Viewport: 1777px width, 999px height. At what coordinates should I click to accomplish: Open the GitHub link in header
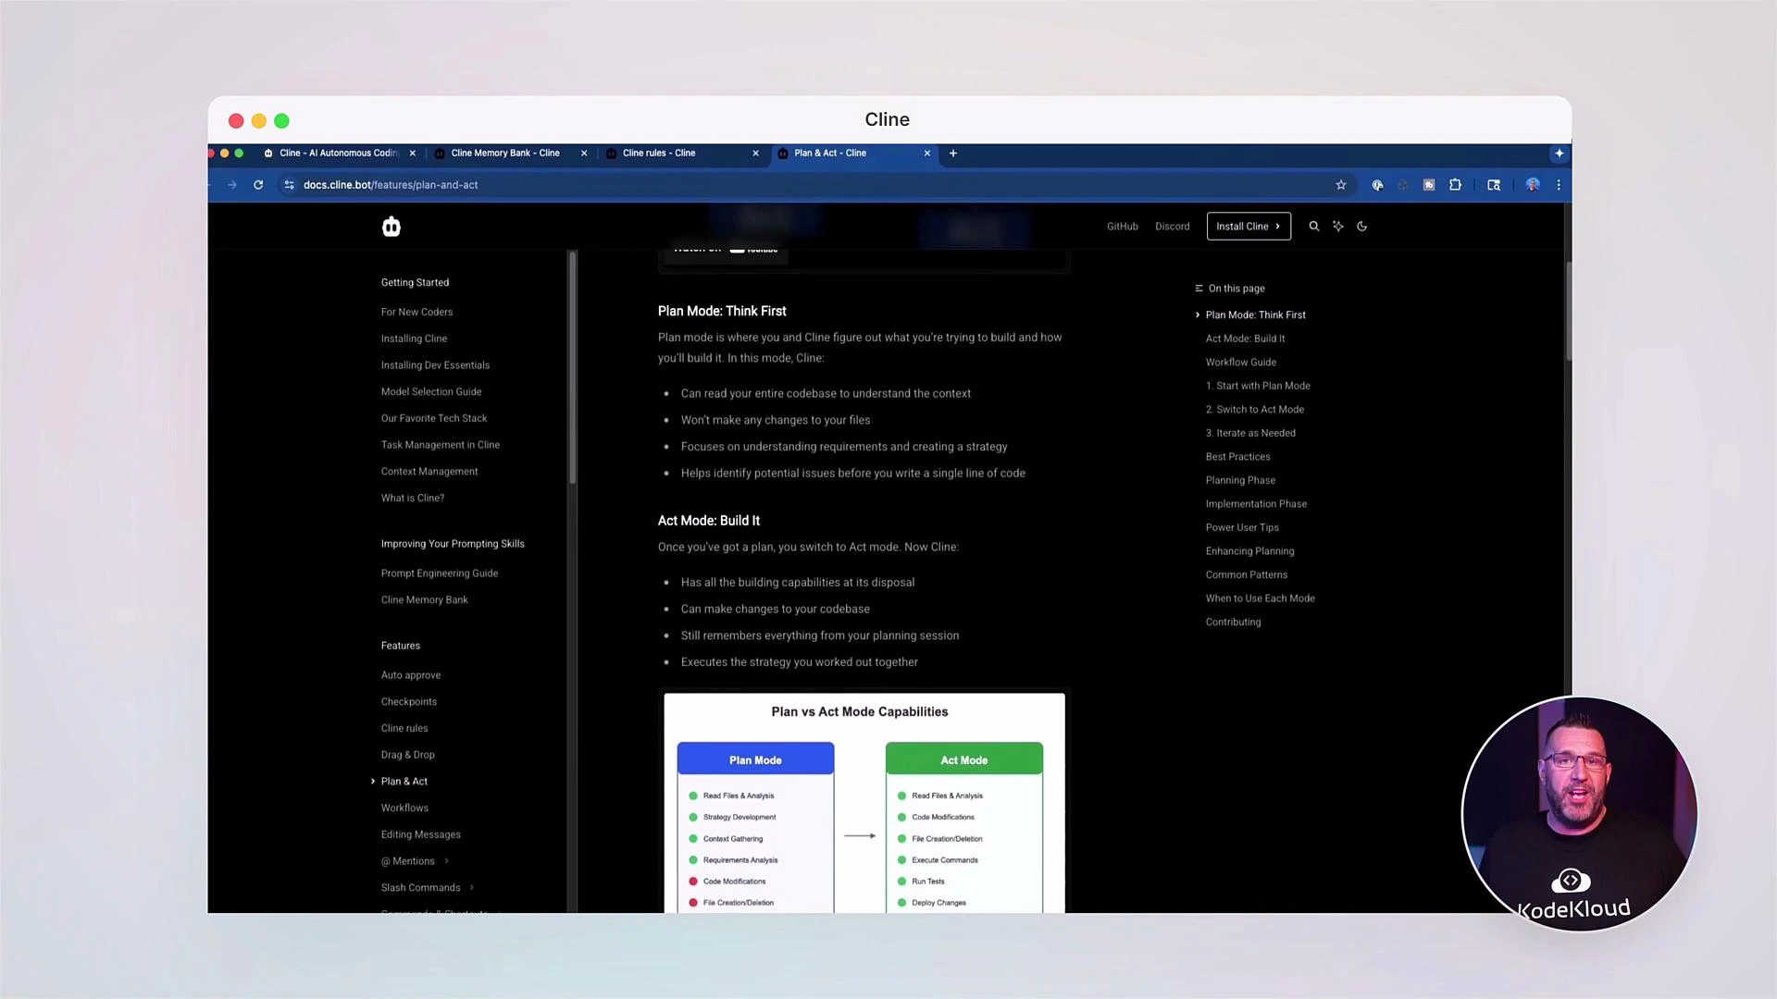click(1123, 227)
